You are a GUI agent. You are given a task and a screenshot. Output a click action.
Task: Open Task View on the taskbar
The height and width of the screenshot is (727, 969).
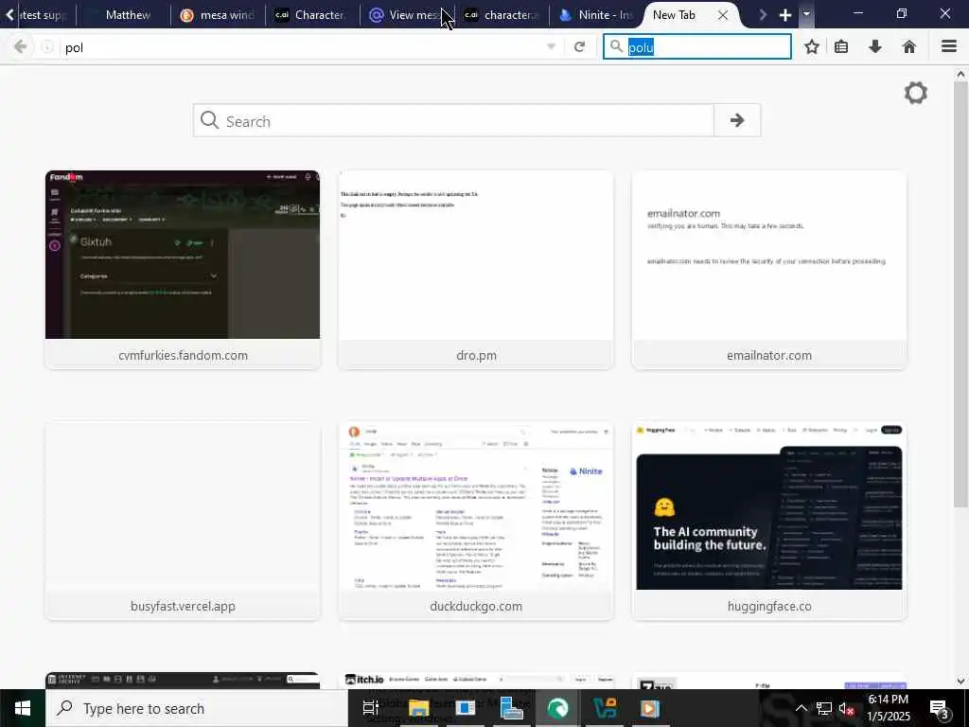(x=370, y=708)
